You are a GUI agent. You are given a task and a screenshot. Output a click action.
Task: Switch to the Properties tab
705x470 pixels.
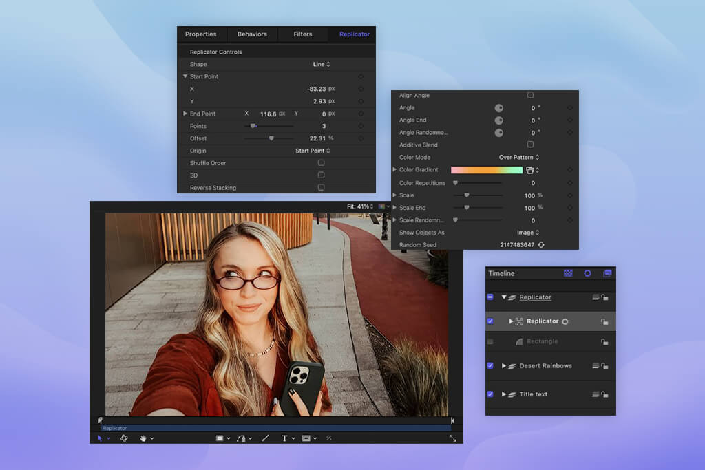point(200,34)
